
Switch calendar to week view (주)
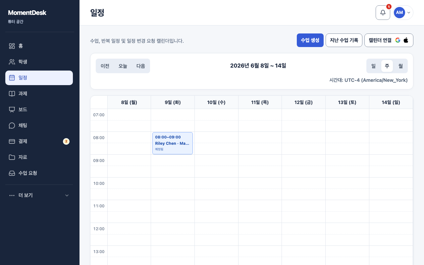[387, 66]
